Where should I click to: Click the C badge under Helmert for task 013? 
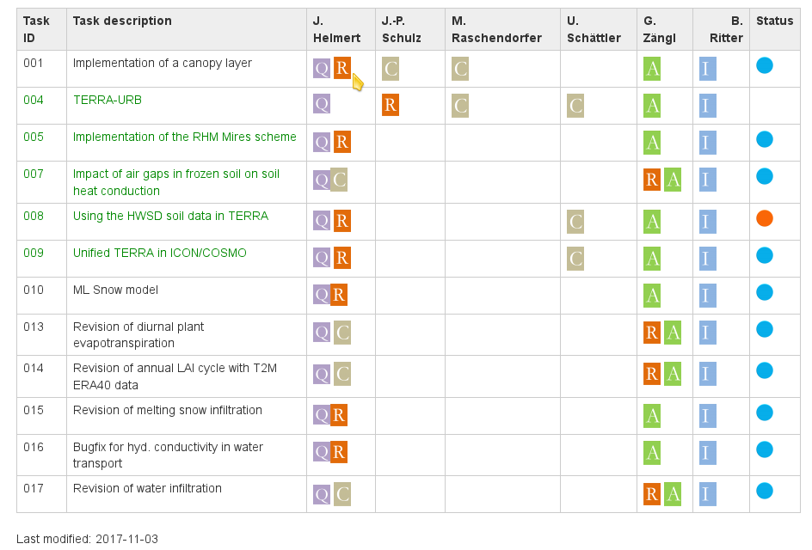click(342, 333)
